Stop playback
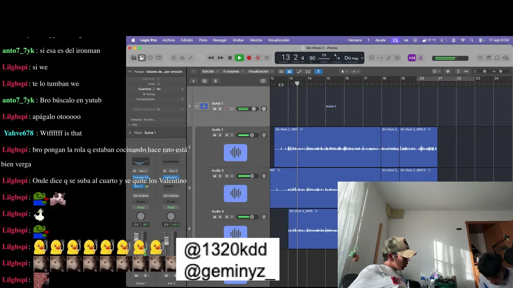513x288 pixels. click(230, 58)
